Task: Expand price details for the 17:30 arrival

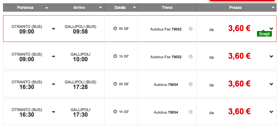Action: tap(271, 112)
